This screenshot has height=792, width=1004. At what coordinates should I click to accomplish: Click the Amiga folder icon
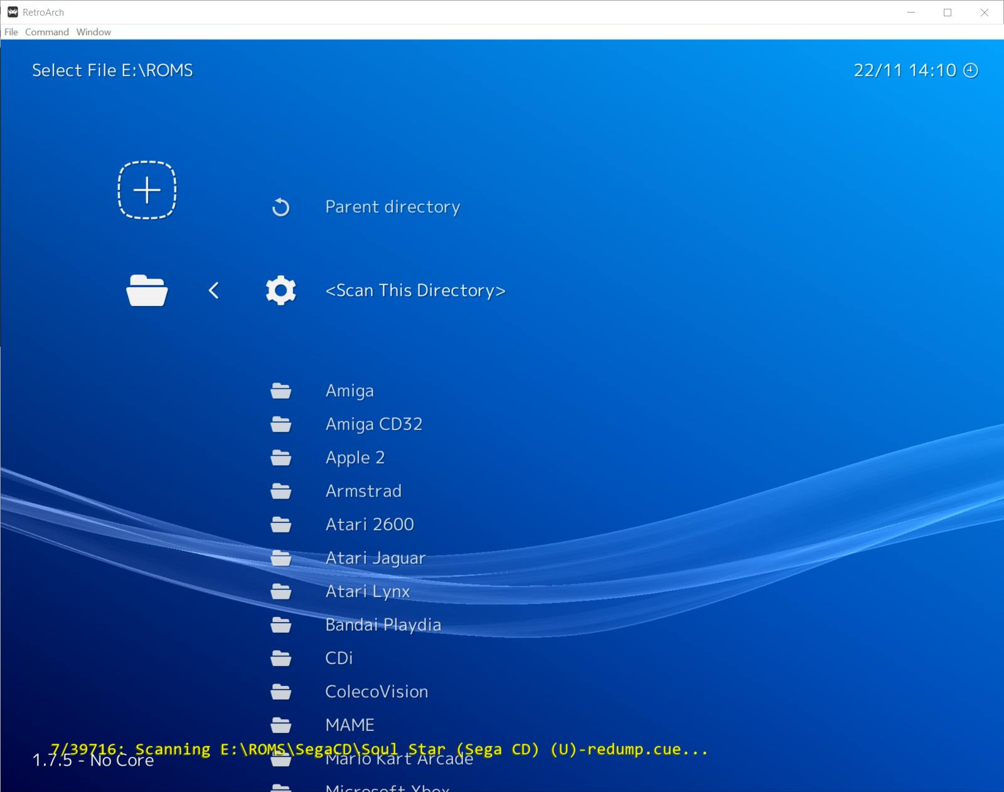click(280, 391)
